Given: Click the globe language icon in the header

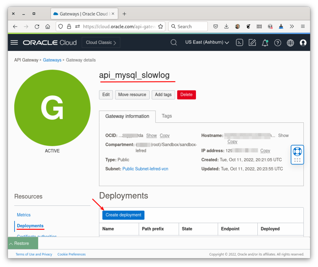Looking at the screenshot, I should pyautogui.click(x=290, y=43).
